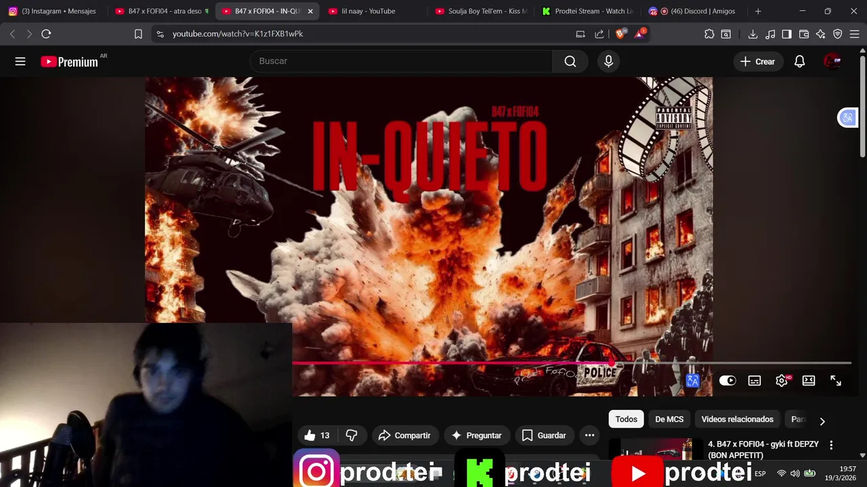Screen dimensions: 867x487
Task: Open Brave Shields lion icon
Action: tap(620, 34)
